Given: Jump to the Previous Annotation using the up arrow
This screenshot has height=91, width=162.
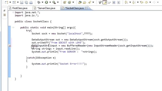Looking at the screenshot, I should pos(134,2).
